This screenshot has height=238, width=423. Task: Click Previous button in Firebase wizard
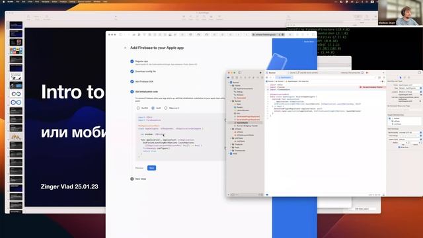(x=139, y=168)
